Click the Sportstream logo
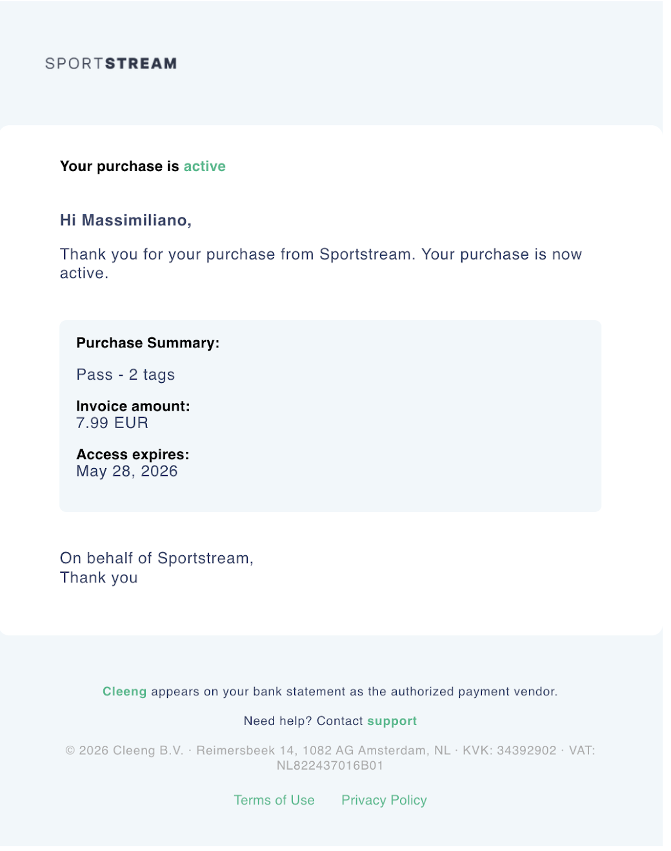 111,63
